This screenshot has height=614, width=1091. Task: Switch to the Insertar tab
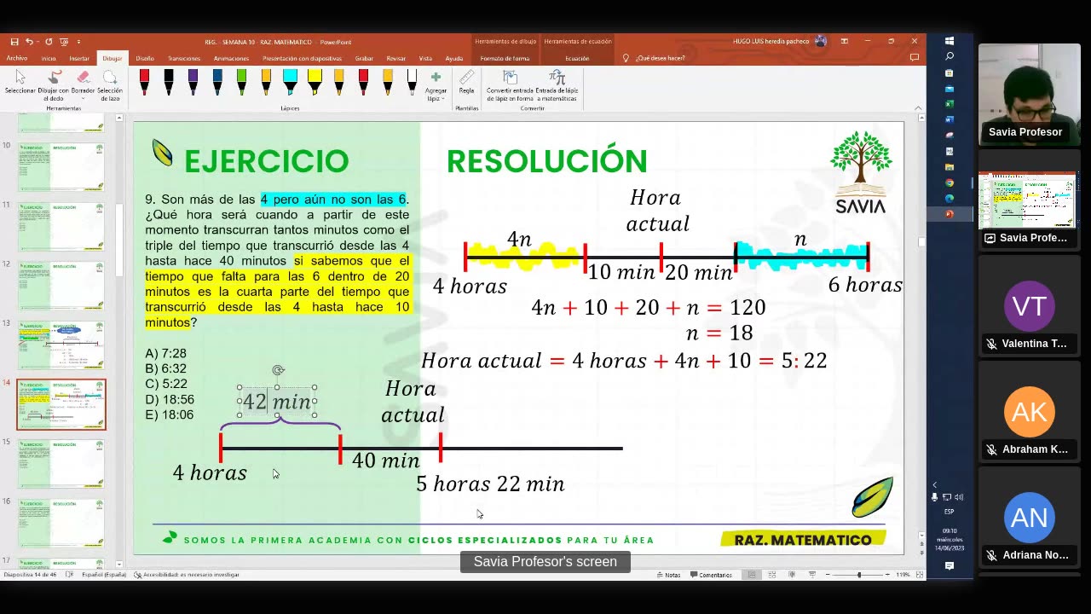[x=79, y=58]
